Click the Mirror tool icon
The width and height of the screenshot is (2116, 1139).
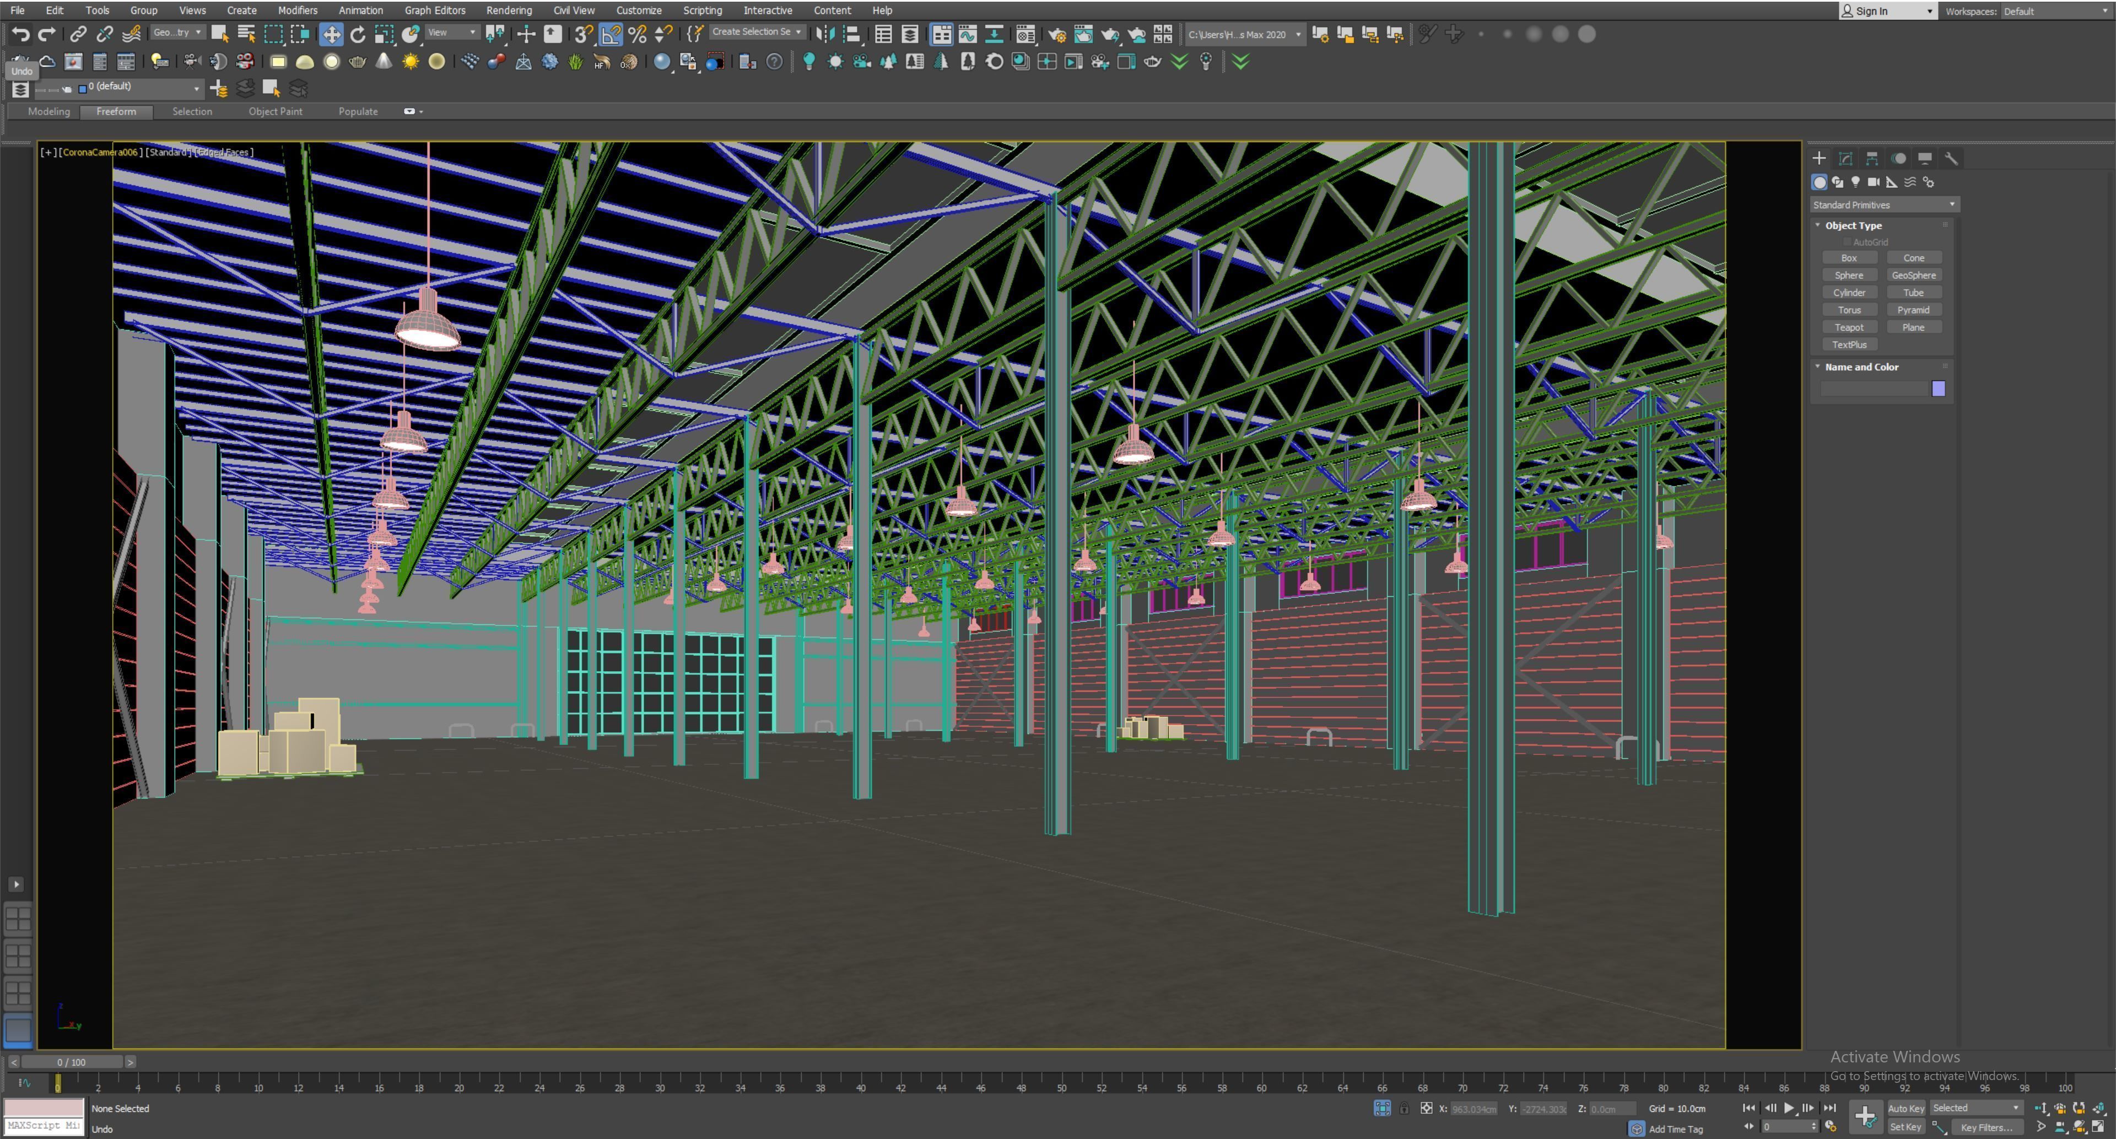825,34
